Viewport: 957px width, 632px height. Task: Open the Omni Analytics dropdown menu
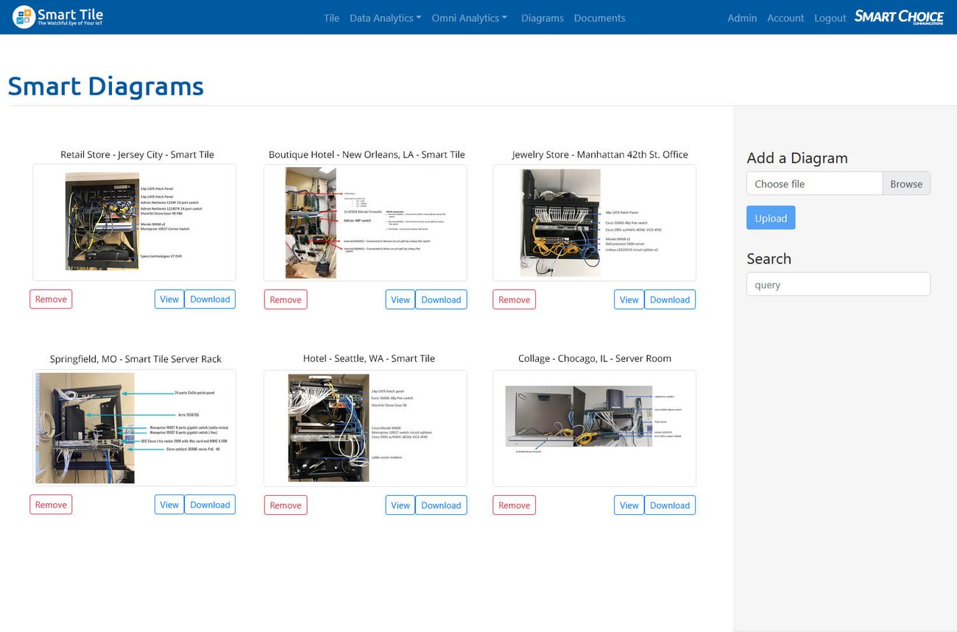coord(469,18)
